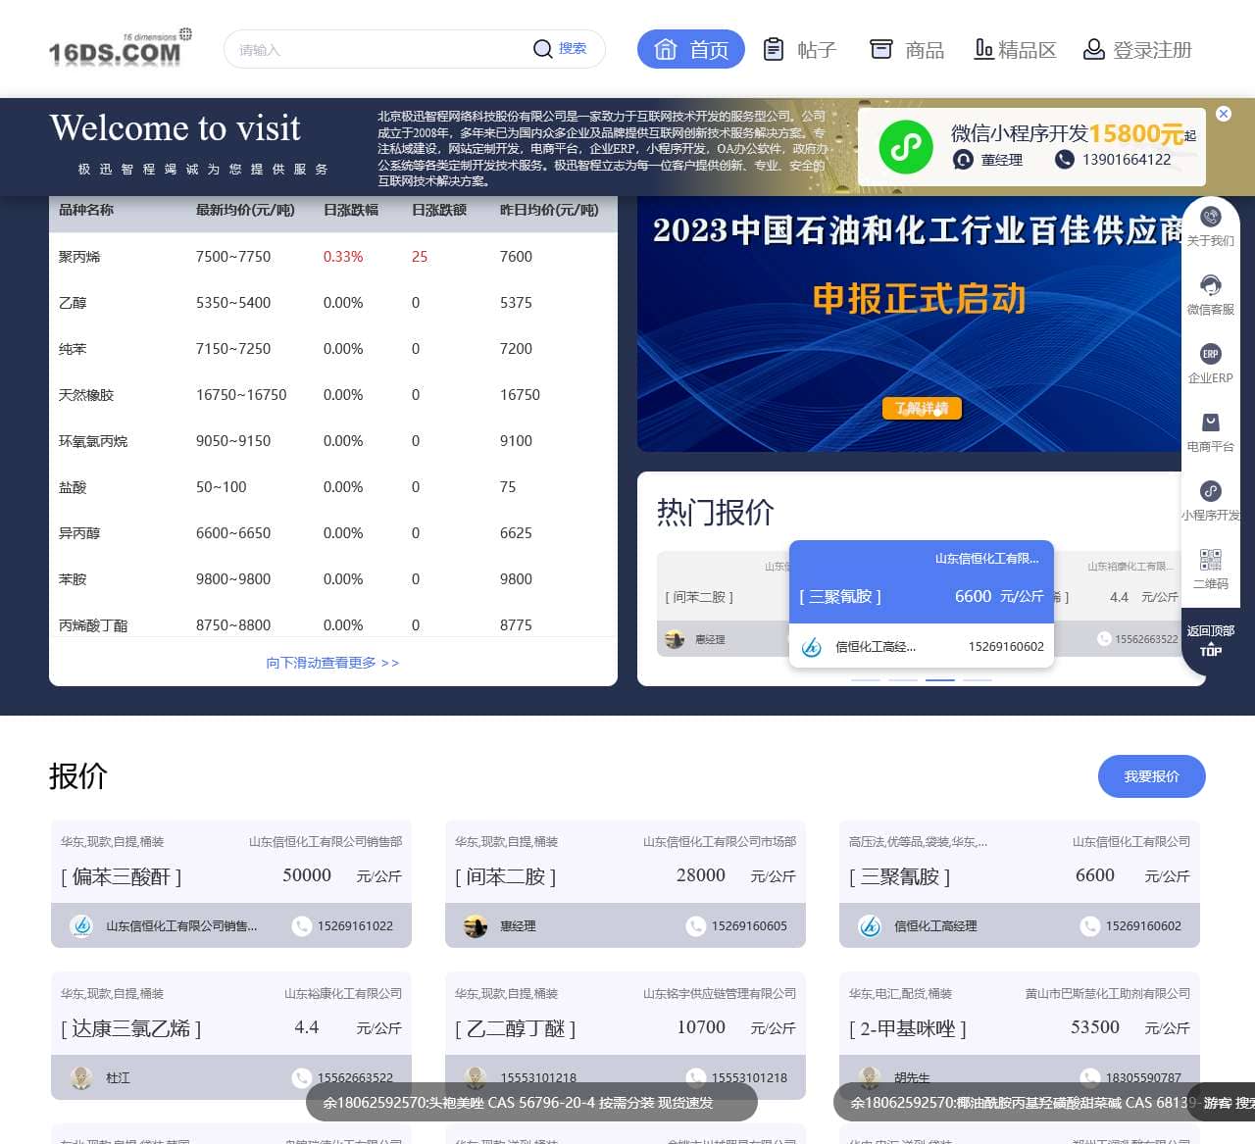Click phone icon next to 15269161022
The height and width of the screenshot is (1144, 1255).
point(302,925)
